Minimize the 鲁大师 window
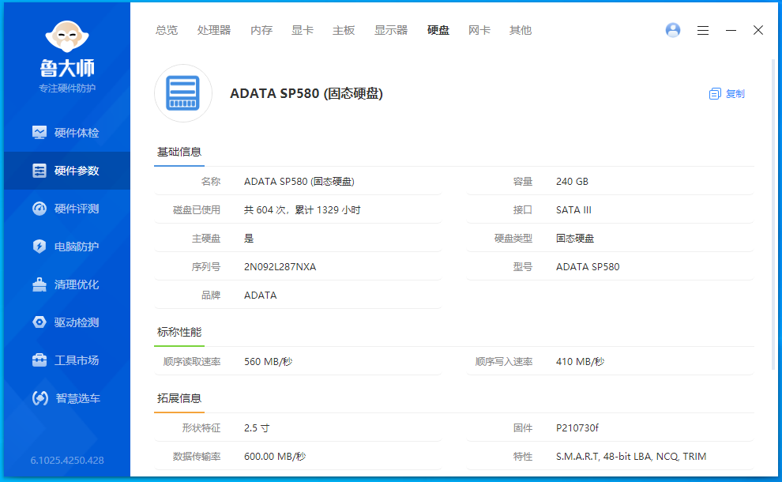Image resolution: width=782 pixels, height=482 pixels. tap(731, 31)
